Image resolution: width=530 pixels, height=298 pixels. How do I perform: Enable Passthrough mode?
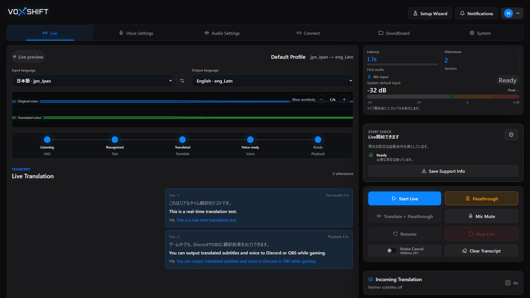(481, 199)
